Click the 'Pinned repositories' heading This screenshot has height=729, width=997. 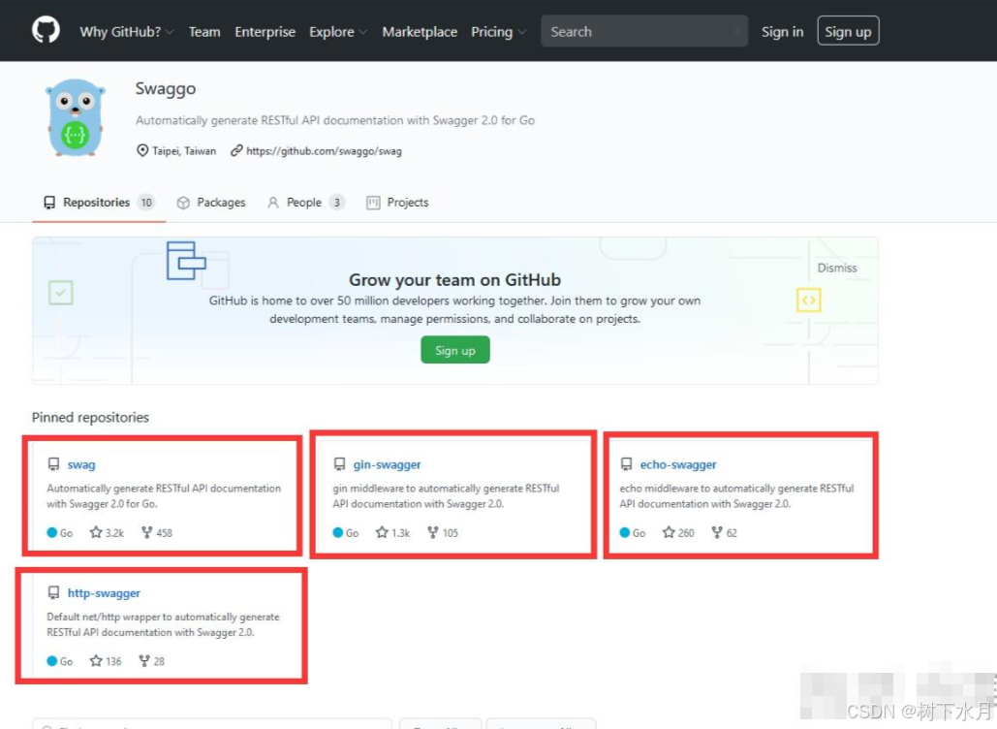90,417
